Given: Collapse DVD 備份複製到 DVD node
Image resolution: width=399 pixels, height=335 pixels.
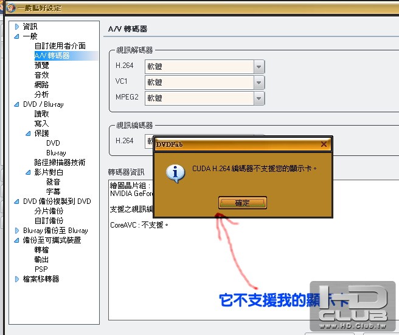Looking at the screenshot, I should point(16,201).
